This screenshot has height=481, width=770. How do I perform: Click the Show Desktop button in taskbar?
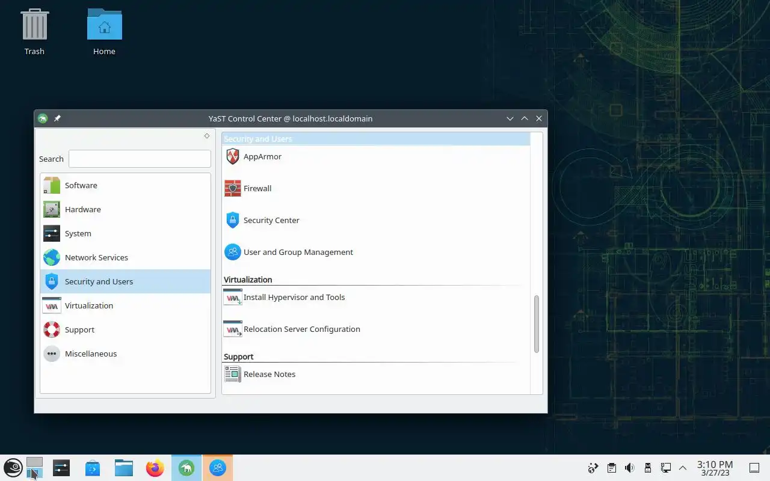tap(754, 468)
